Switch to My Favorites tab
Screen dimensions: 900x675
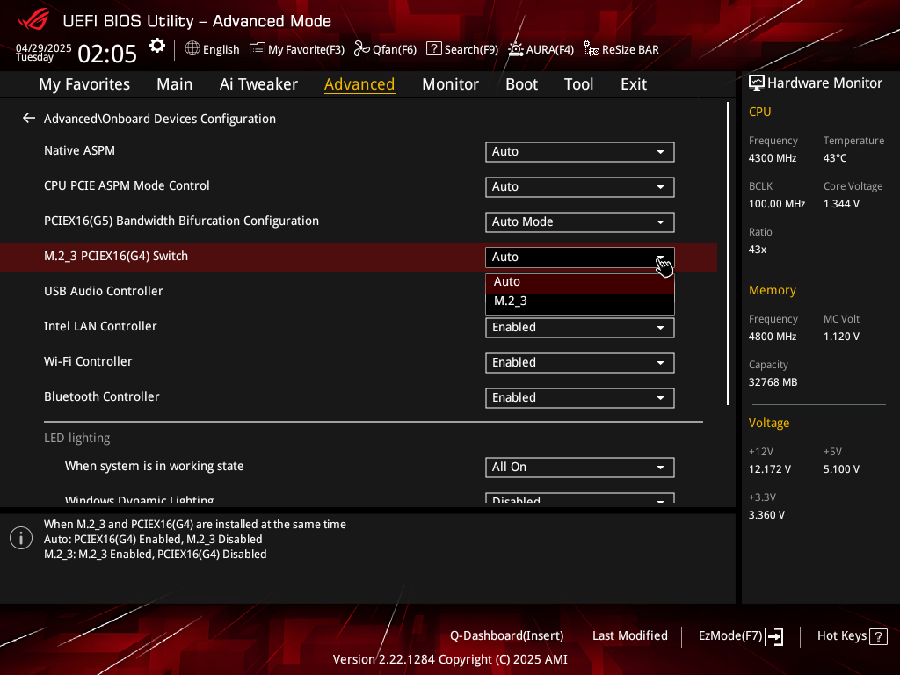click(84, 84)
